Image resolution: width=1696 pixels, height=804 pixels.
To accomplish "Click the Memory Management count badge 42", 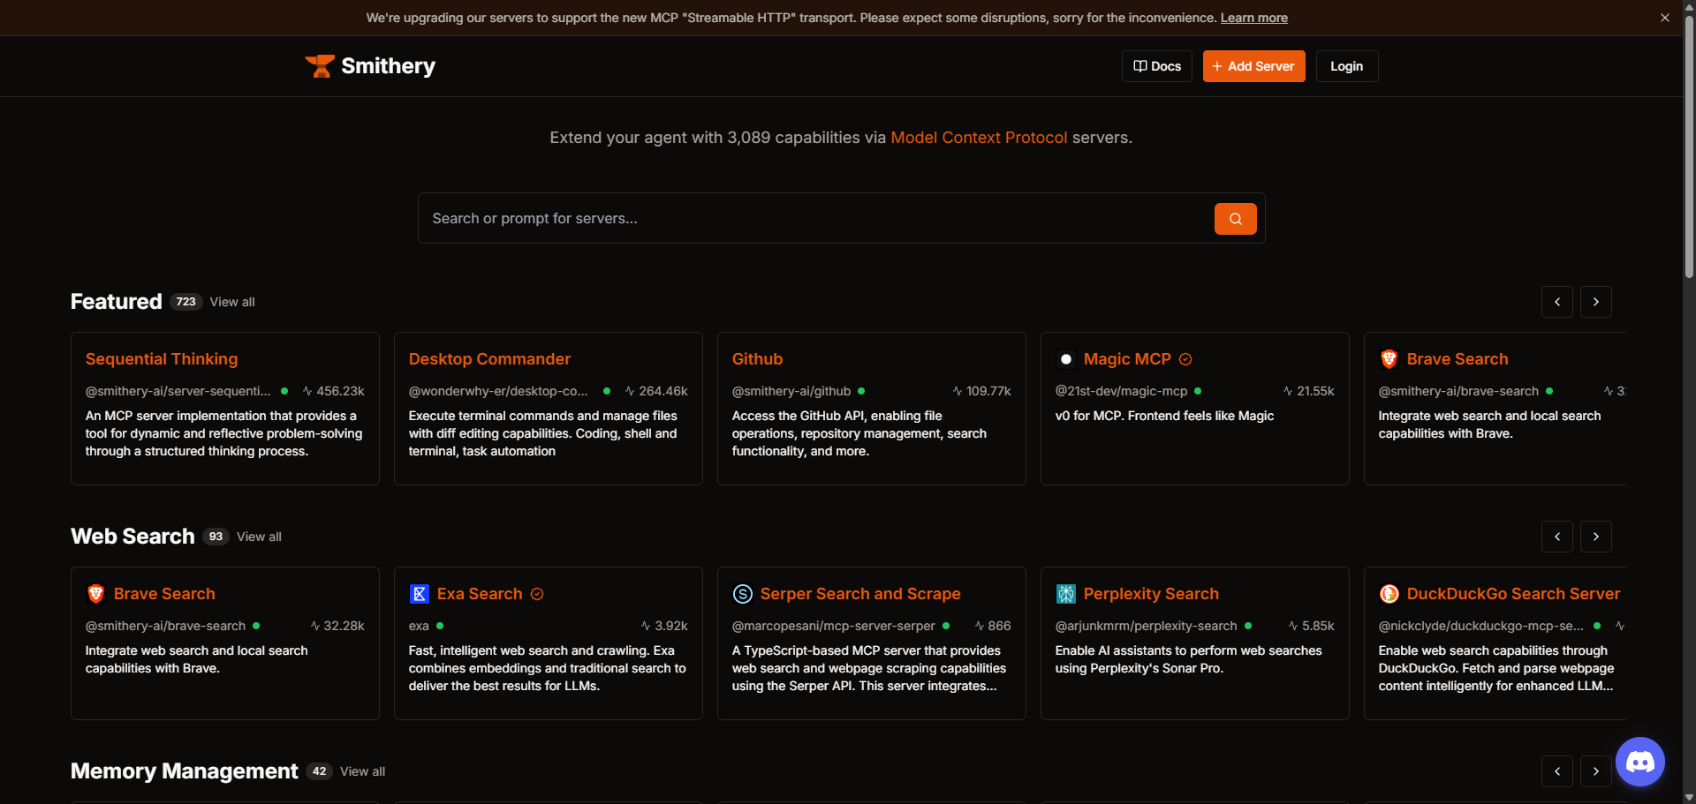I will click(x=319, y=771).
